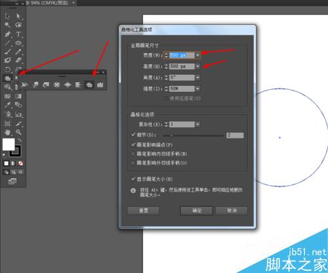Select the Gradient tool
The height and width of the screenshot is (273, 328).
tap(18, 96)
